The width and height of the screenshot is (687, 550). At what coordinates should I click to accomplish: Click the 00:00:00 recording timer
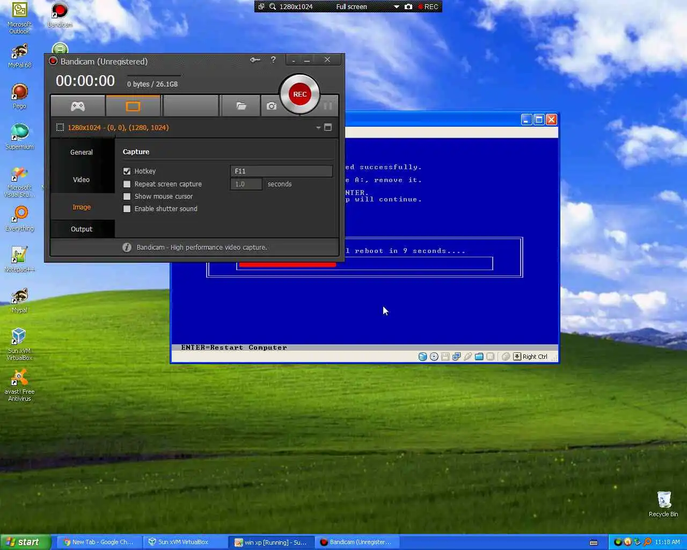coord(85,81)
